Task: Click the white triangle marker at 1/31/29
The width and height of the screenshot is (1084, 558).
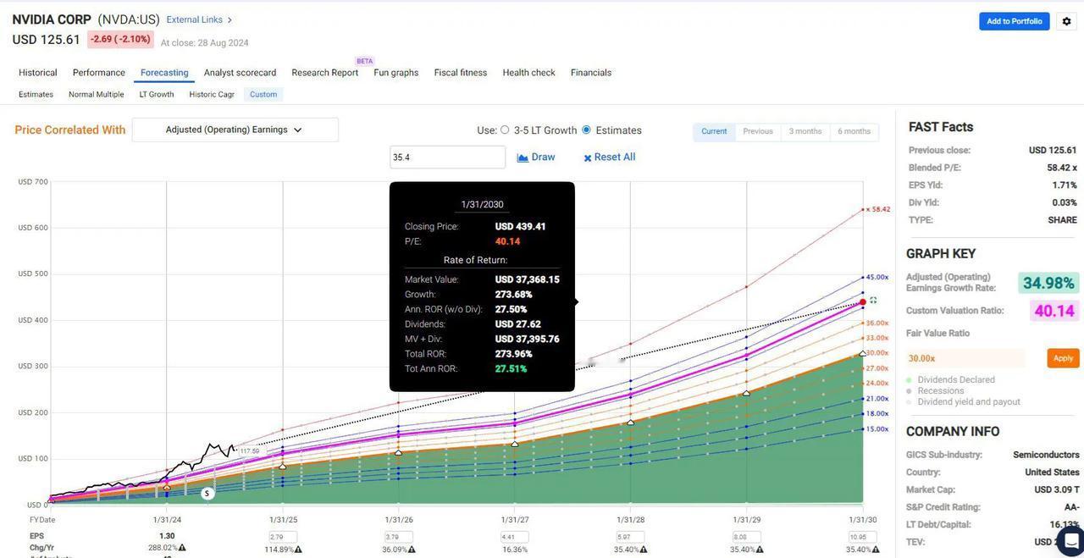Action: click(747, 393)
